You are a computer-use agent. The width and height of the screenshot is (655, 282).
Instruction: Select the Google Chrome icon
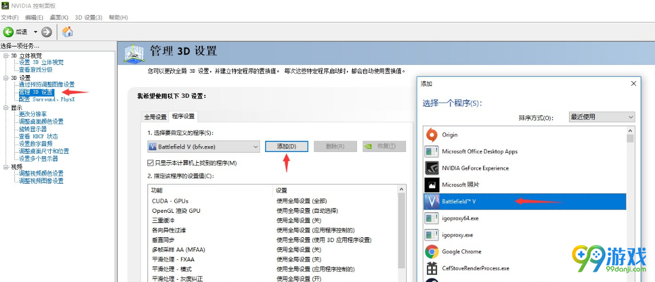[x=432, y=252]
